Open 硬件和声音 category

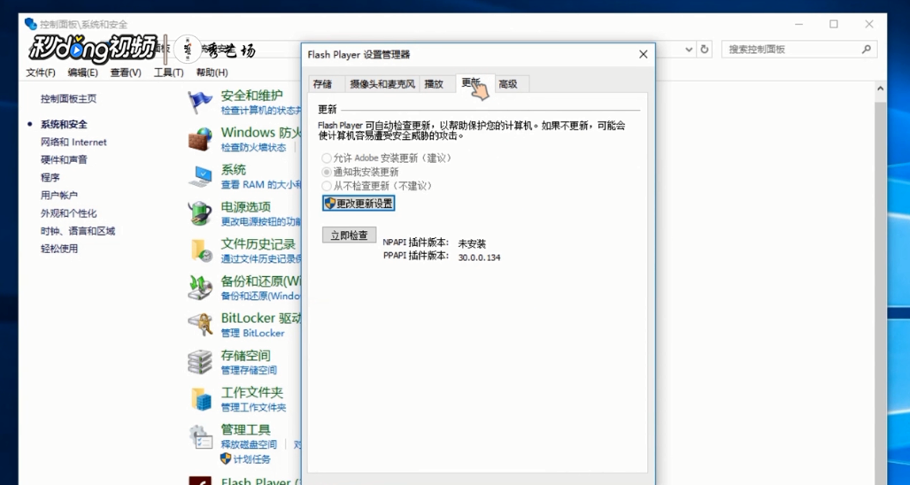pos(64,159)
